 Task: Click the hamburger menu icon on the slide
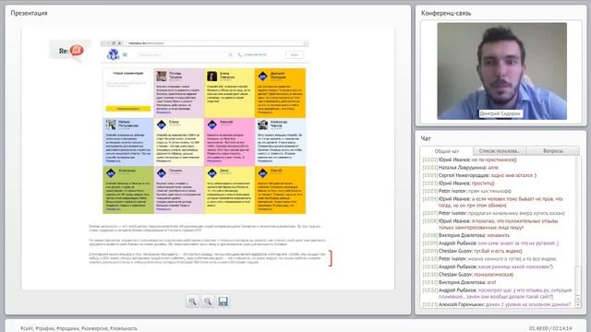[x=125, y=55]
